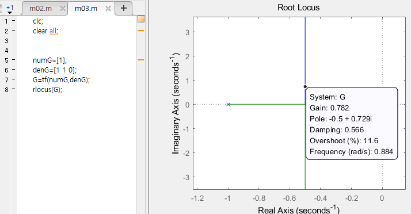Click the orange warning marker beside line 2
411x214 pixels.
141,30
